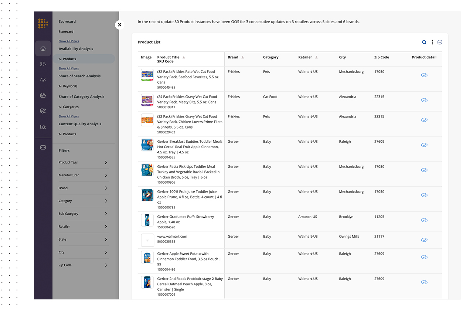This screenshot has height=309, width=473.
Task: Click Show All Views under Scorecard
Action: pyautogui.click(x=69, y=41)
